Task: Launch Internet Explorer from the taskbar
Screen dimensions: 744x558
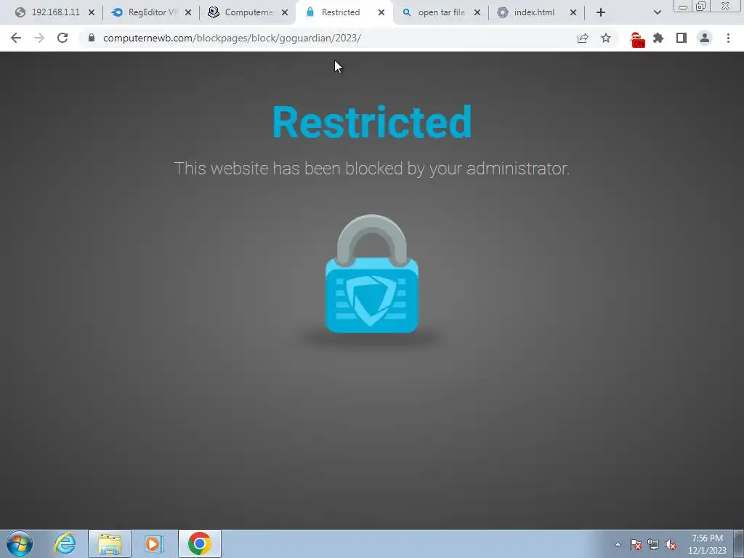Action: point(65,543)
